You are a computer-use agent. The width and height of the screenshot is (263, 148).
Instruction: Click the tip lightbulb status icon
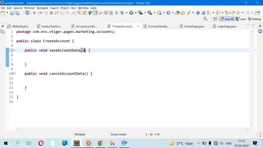pyautogui.click(x=260, y=134)
